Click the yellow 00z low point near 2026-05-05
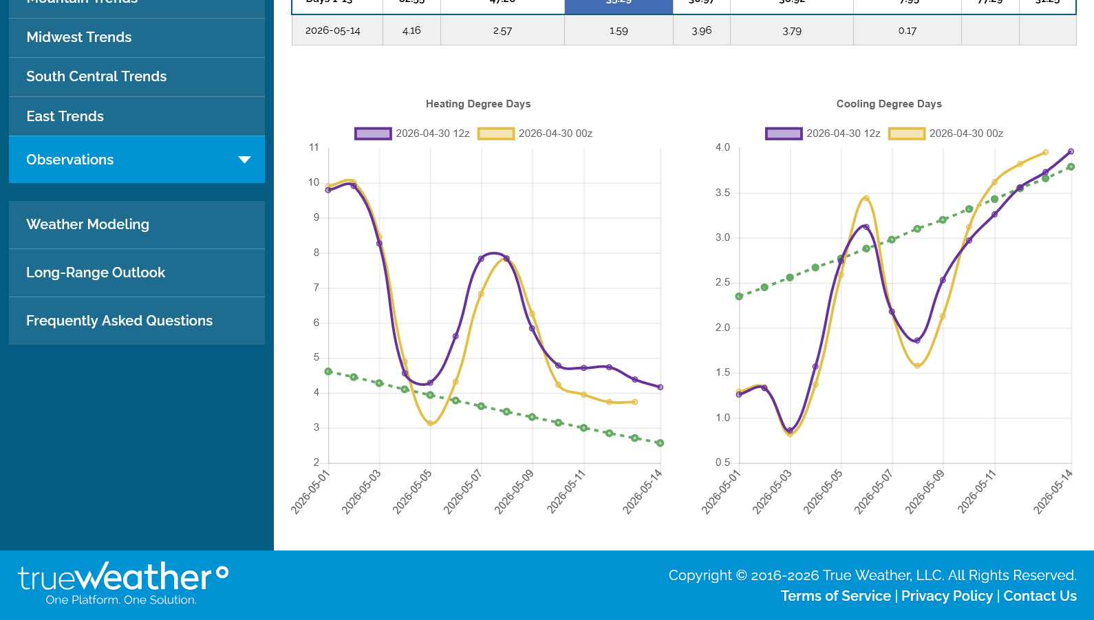The image size is (1094, 620). [430, 423]
